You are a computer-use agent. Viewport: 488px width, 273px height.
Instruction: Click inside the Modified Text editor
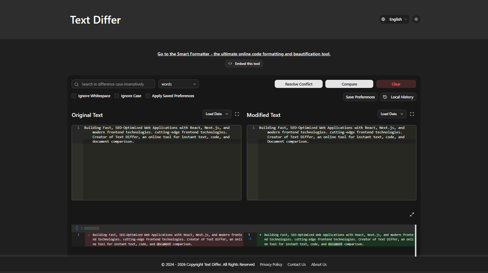click(x=332, y=163)
